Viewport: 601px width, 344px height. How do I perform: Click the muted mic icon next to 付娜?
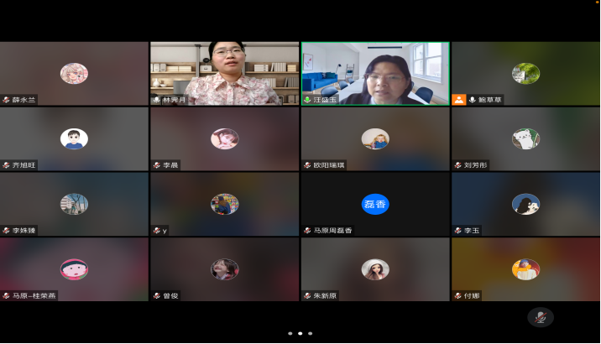click(x=458, y=295)
